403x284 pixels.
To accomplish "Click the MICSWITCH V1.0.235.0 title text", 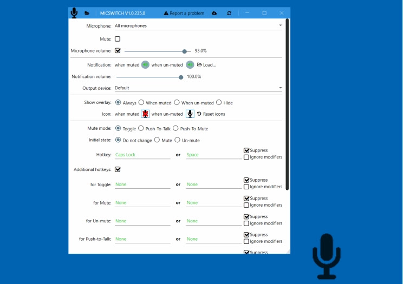I will pyautogui.click(x=122, y=13).
